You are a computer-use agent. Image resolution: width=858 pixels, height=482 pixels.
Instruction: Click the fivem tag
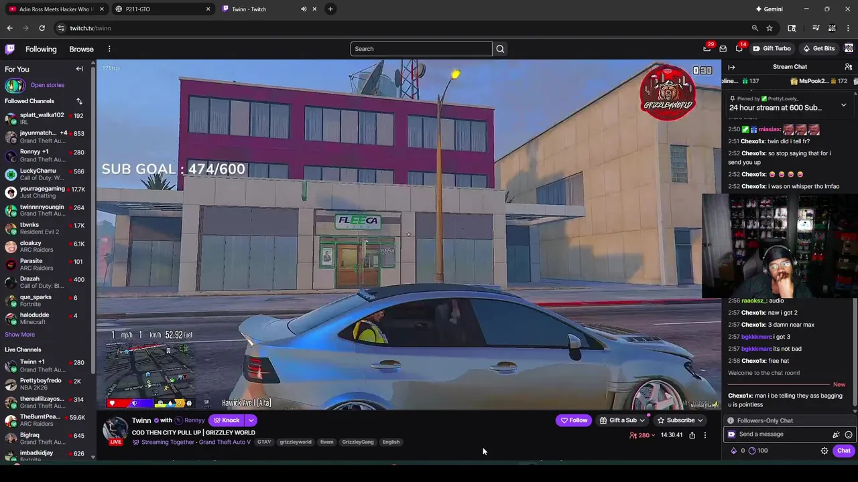click(x=326, y=442)
